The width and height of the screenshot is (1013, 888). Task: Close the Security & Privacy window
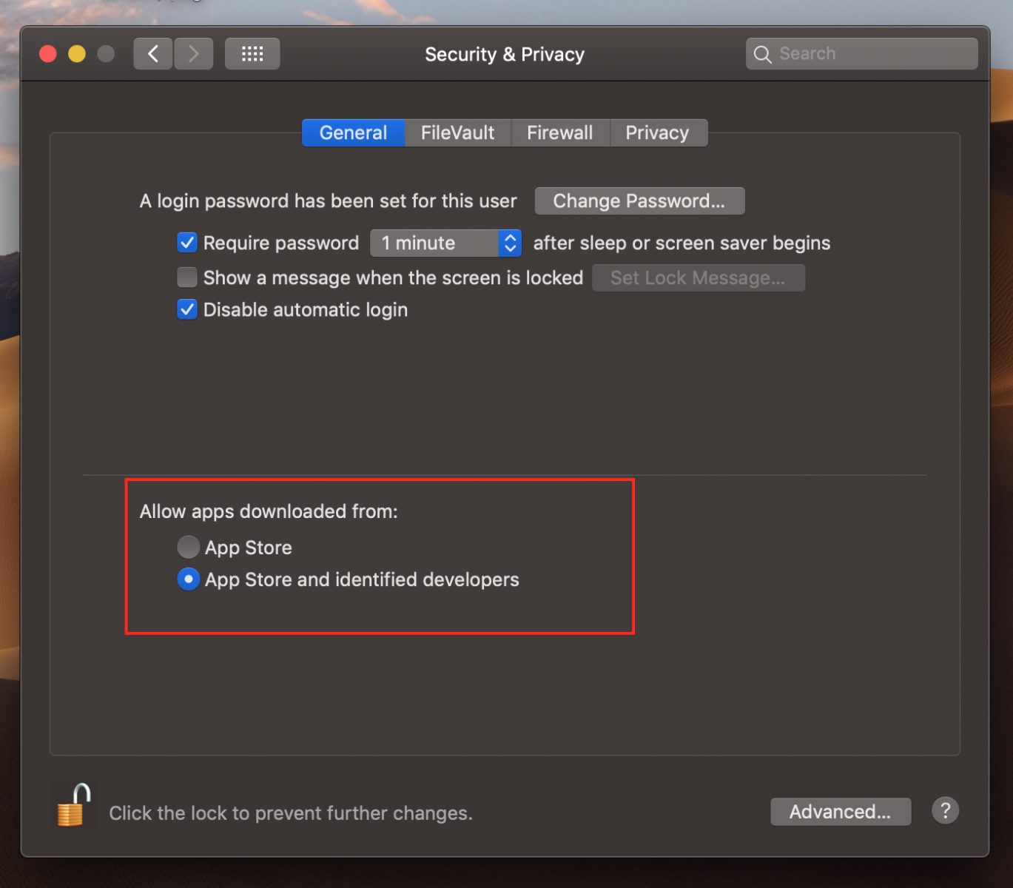[x=48, y=54]
